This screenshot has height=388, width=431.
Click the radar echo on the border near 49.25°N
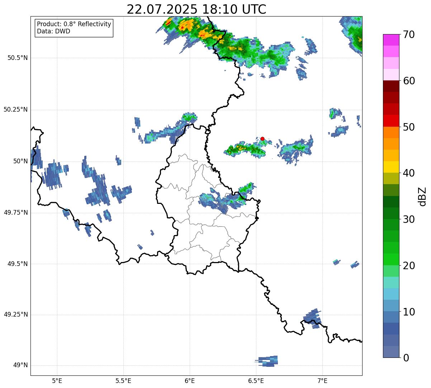(312, 318)
